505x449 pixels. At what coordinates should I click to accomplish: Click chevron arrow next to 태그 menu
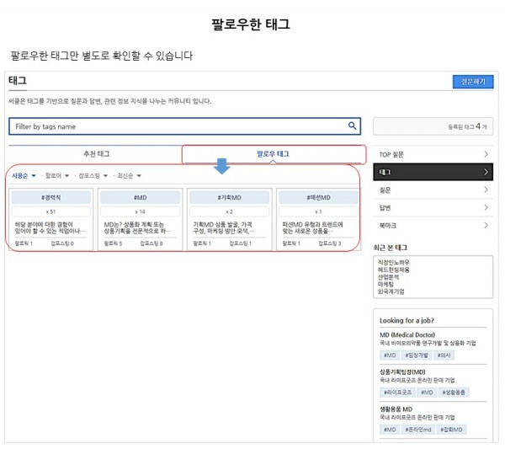pos(486,172)
